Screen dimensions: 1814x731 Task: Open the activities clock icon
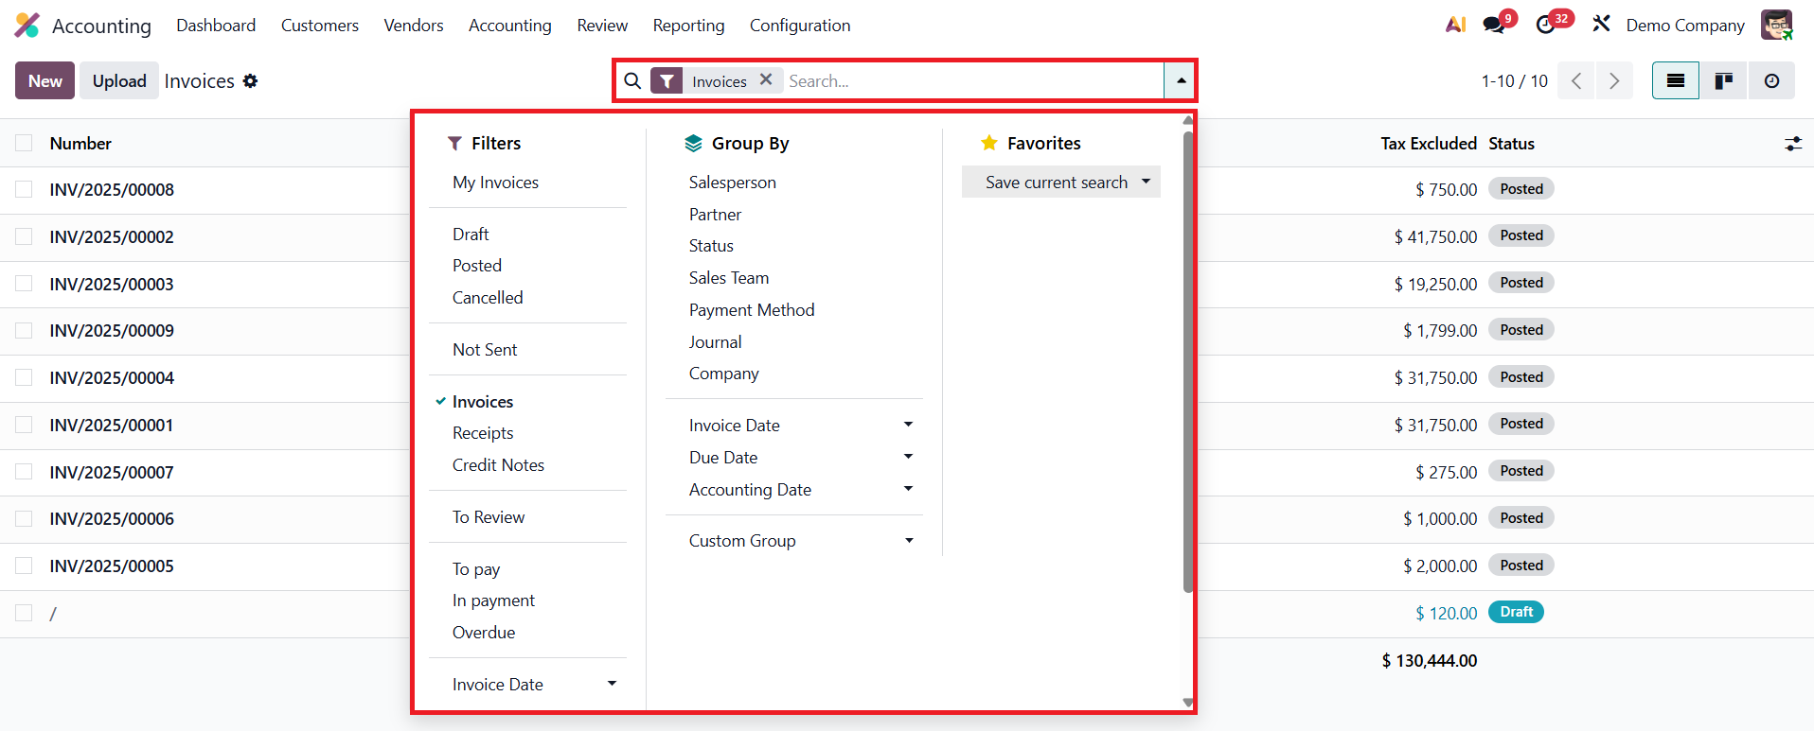click(1545, 25)
